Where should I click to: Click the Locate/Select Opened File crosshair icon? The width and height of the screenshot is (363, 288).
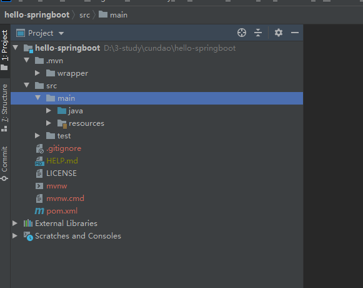[242, 33]
